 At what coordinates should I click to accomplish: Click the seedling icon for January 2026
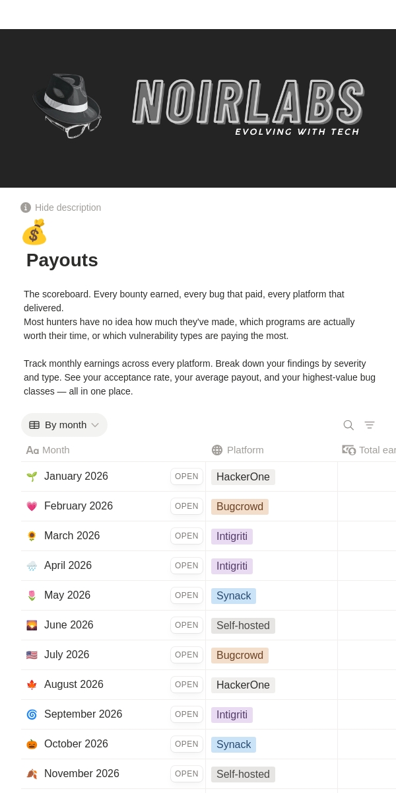32,476
